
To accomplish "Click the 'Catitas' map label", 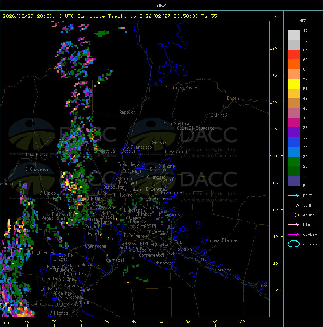I will pyautogui.click(x=201, y=260).
